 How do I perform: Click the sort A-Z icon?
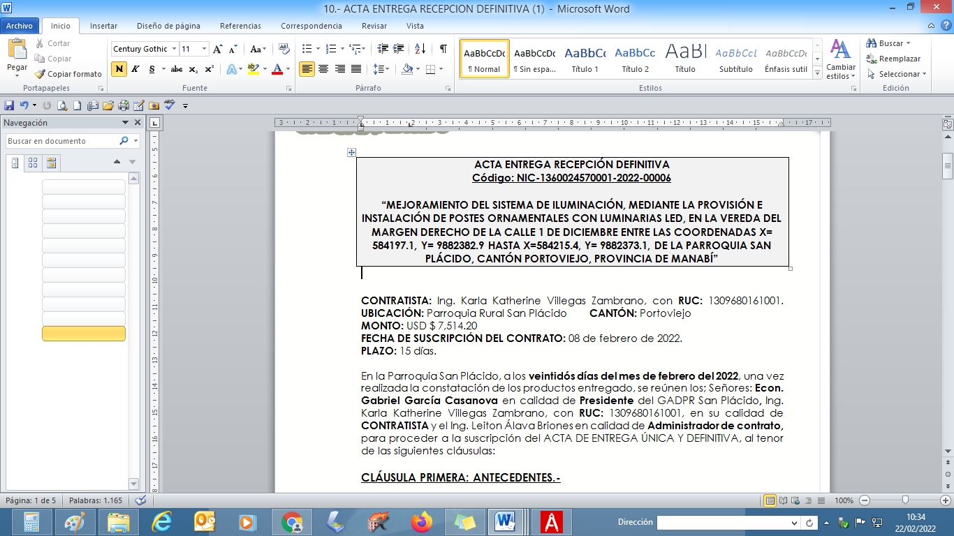tap(420, 49)
